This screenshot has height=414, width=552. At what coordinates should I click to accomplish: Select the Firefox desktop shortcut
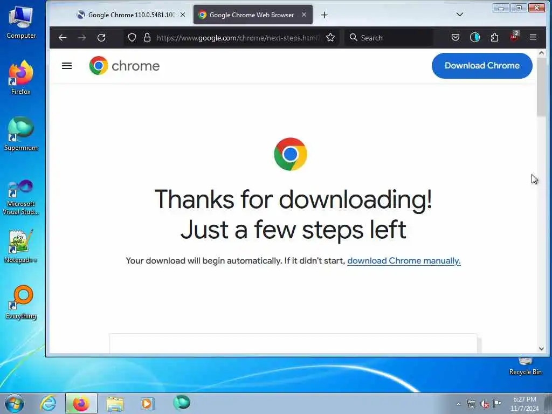click(x=21, y=78)
